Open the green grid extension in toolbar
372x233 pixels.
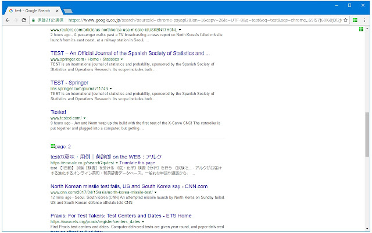[355, 20]
